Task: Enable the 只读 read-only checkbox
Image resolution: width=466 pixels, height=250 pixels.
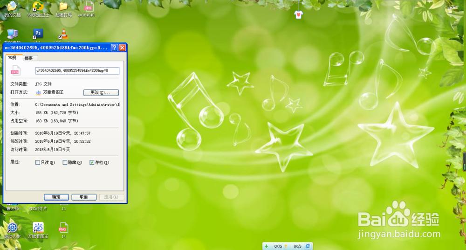Action: click(38, 162)
